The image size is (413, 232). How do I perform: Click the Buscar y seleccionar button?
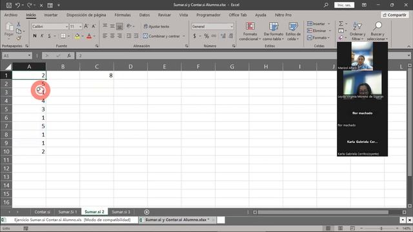[x=378, y=32]
